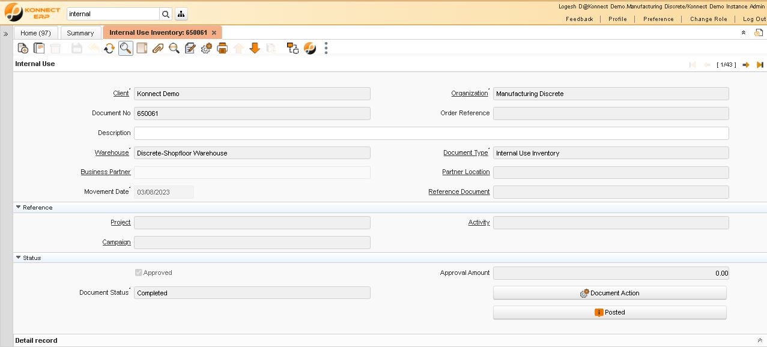
Task: Click the Organization field label link
Action: click(x=470, y=93)
